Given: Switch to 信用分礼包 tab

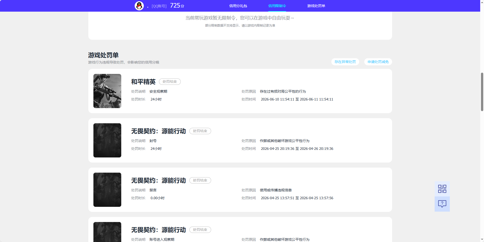Looking at the screenshot, I should (x=238, y=6).
